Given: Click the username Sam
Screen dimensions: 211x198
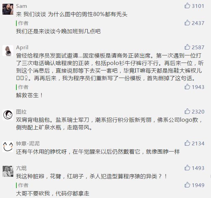Looking at the screenshot, I should 22,6.
